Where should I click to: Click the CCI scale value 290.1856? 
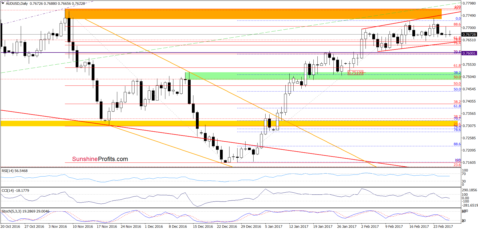coord(469,190)
